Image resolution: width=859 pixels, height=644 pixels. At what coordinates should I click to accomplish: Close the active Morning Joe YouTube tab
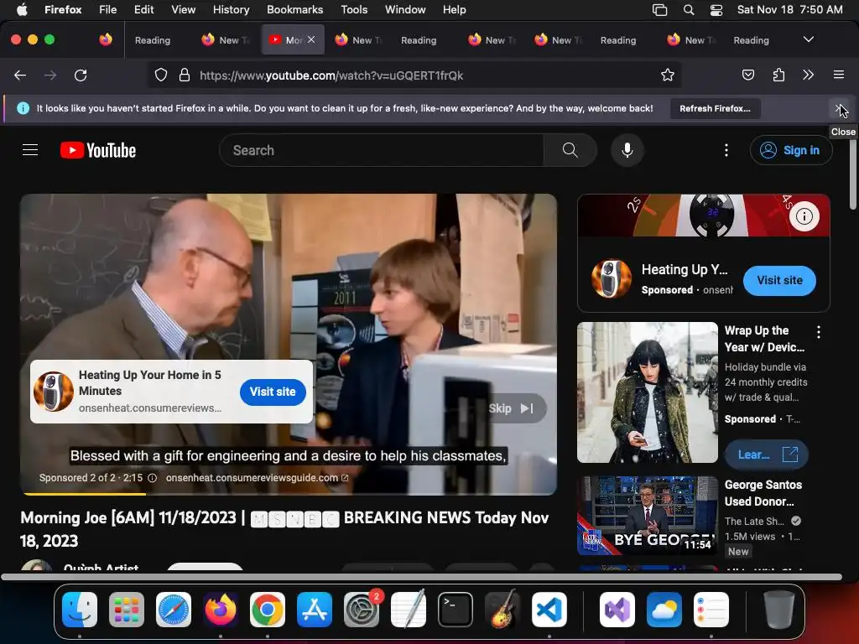click(311, 39)
